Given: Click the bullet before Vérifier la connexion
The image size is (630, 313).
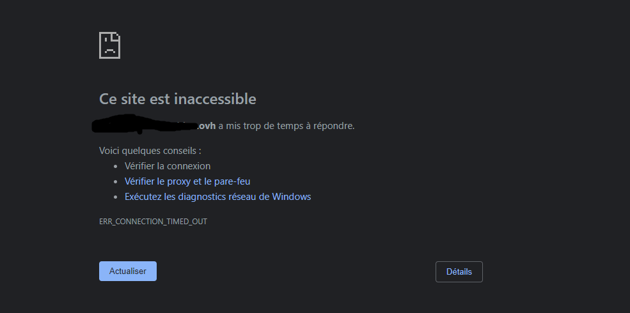Looking at the screenshot, I should [x=116, y=167].
